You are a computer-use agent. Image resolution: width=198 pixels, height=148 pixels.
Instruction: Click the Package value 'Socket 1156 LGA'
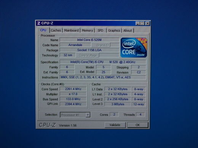(89, 50)
